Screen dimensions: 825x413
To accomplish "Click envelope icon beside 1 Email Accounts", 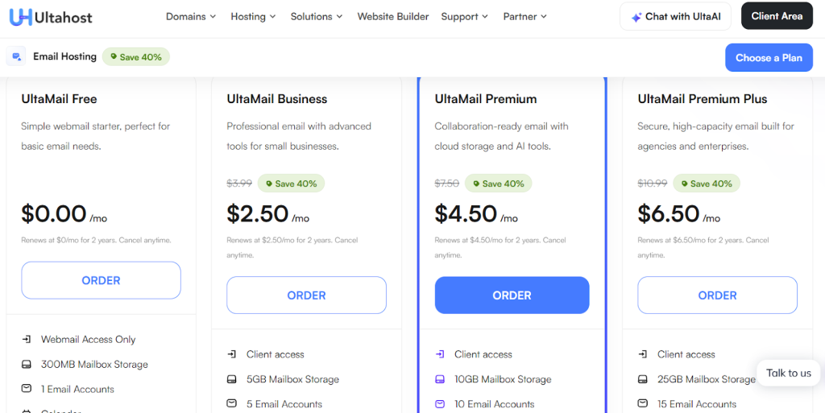I will 27,389.
